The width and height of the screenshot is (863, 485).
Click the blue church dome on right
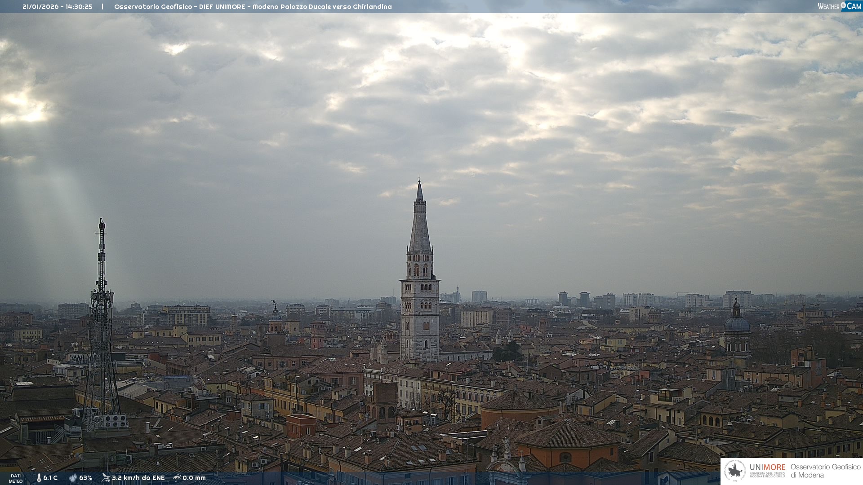click(737, 323)
